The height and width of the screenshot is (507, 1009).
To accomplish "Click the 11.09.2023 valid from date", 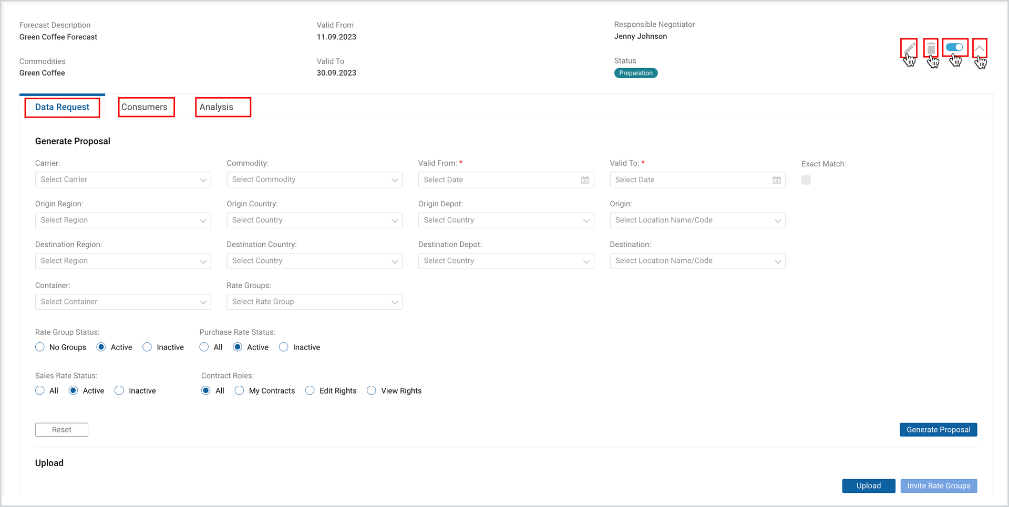I will 336,37.
